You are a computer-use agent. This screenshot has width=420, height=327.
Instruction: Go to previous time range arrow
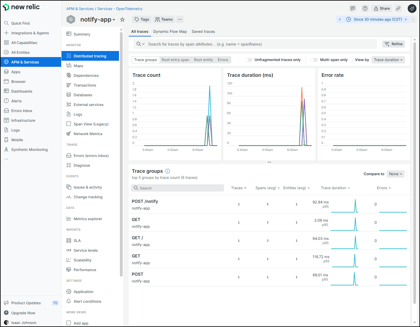tap(340, 19)
